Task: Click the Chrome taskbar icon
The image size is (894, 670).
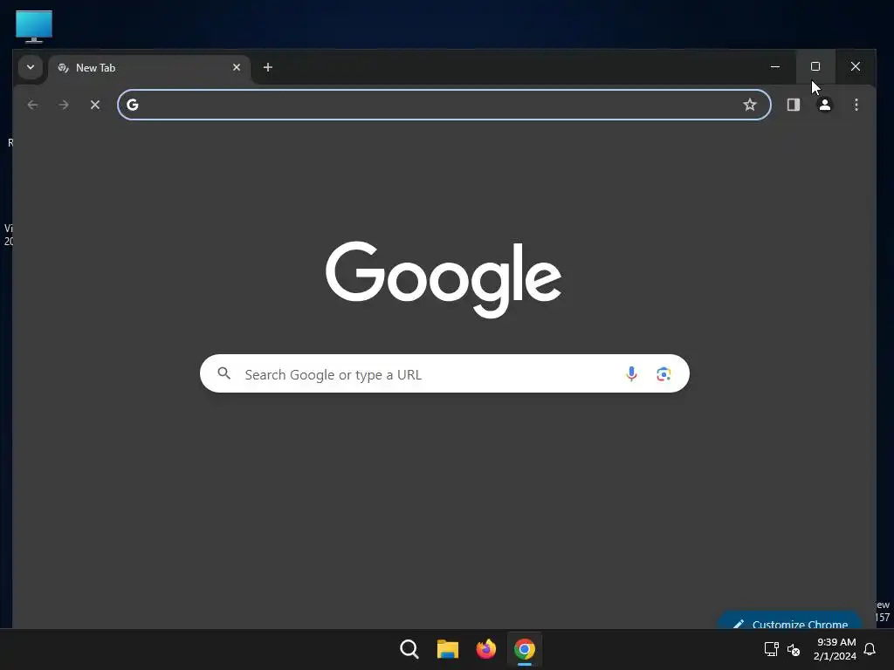Action: point(525,649)
